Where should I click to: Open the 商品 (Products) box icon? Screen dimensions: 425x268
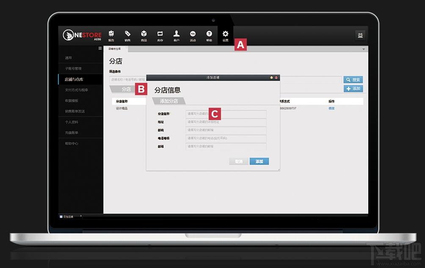[144, 36]
